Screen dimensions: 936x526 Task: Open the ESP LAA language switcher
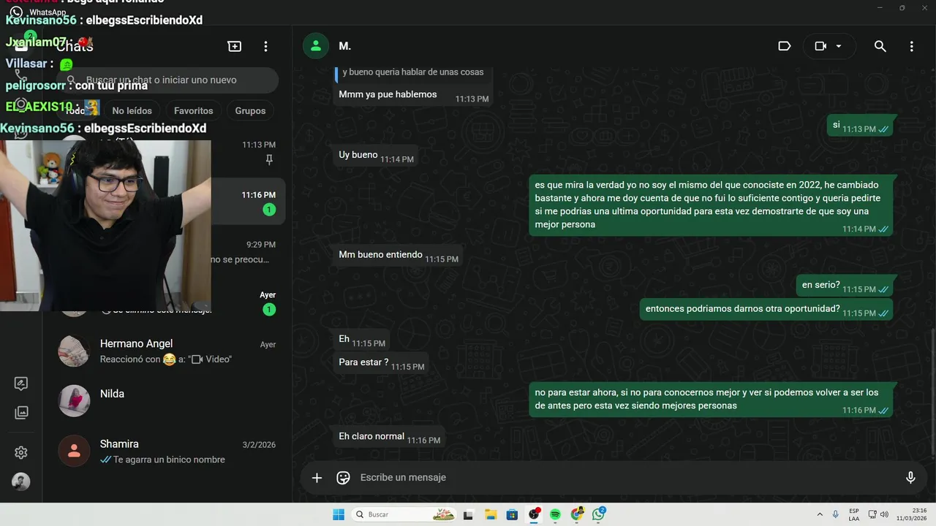(854, 514)
